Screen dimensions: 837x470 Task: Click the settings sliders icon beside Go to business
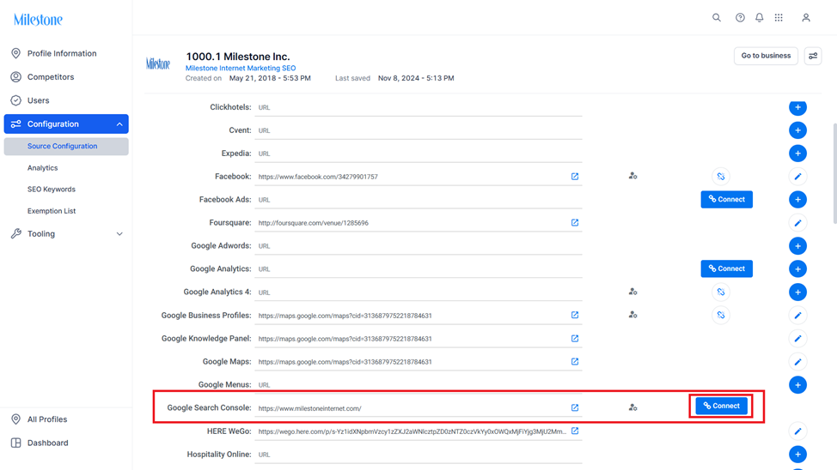tap(813, 56)
